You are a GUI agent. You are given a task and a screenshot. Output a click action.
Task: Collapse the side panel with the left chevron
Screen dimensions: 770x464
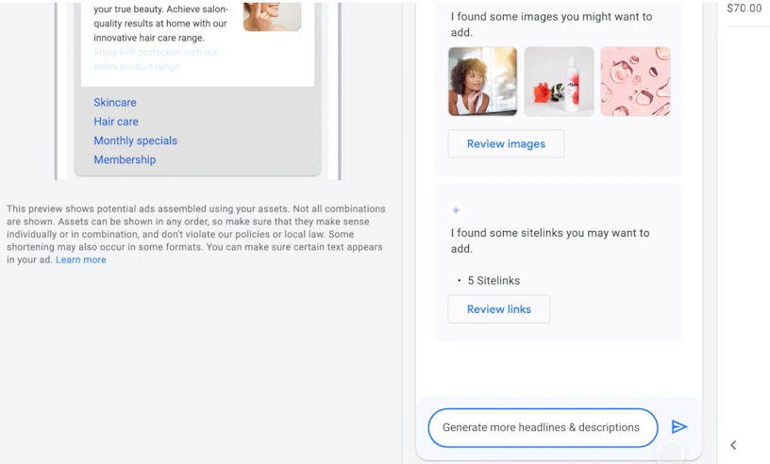tap(733, 445)
